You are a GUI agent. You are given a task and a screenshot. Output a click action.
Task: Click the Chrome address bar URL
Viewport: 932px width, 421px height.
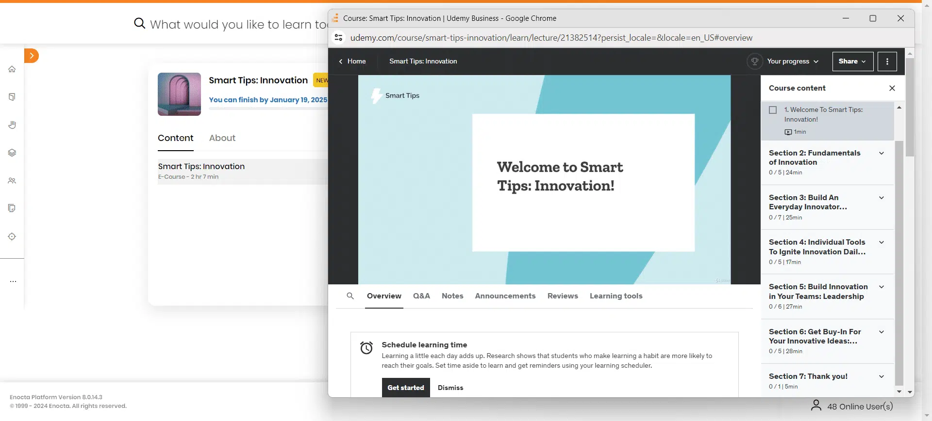[x=551, y=38]
